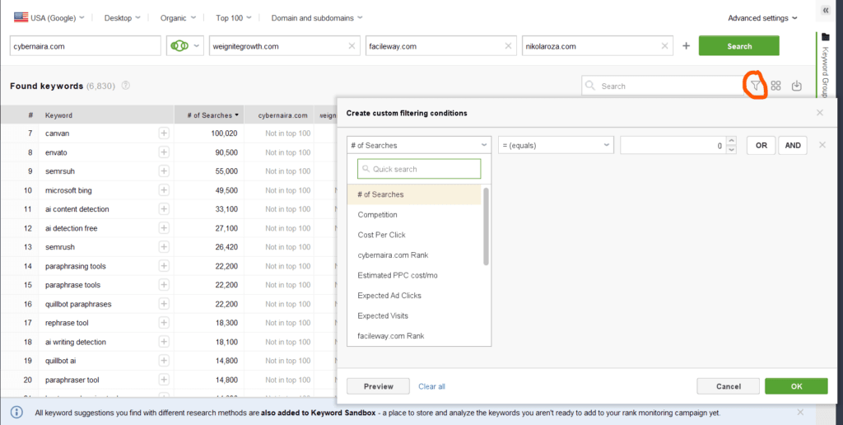Image resolution: width=843 pixels, height=425 pixels.
Task: Click the help icon beside Found keywords
Action: [x=126, y=86]
